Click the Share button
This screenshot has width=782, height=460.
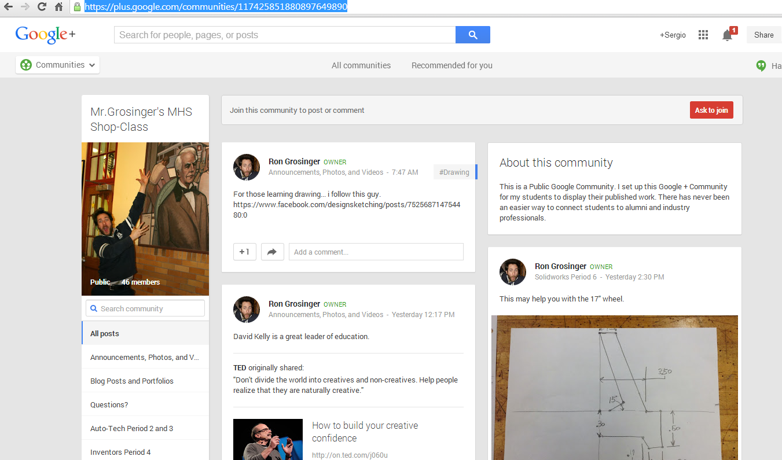[764, 35]
